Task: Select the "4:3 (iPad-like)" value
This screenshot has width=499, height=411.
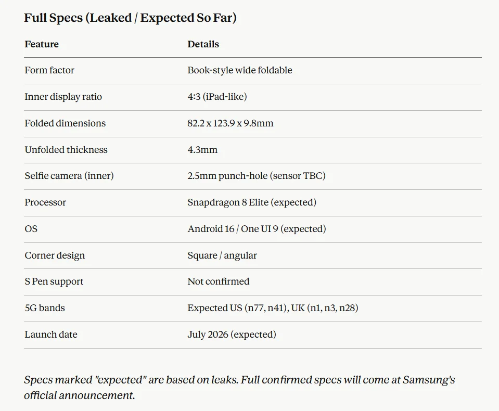Action: click(217, 97)
